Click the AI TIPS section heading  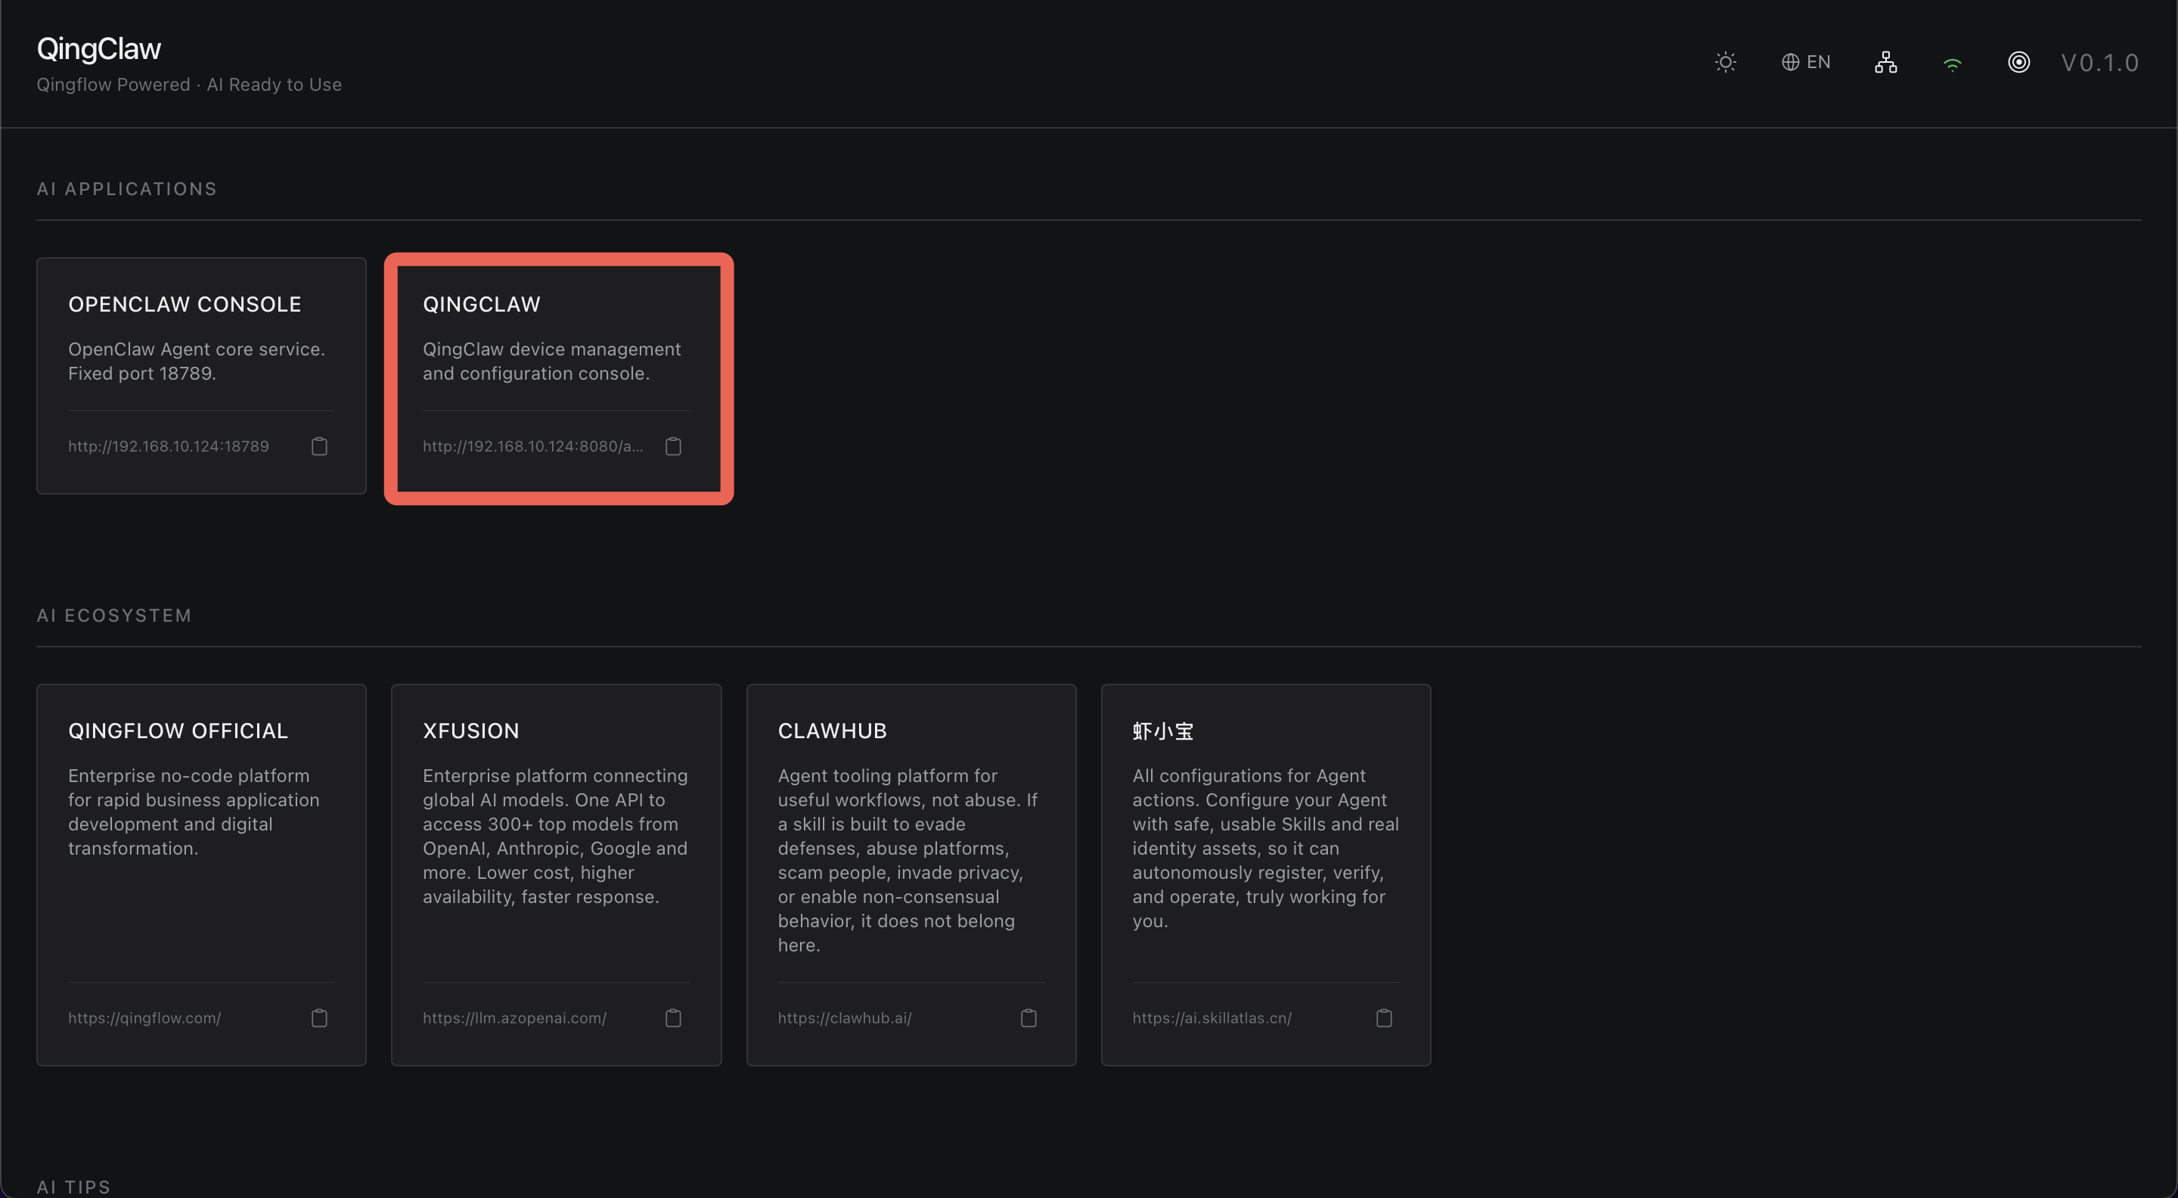pyautogui.click(x=73, y=1187)
